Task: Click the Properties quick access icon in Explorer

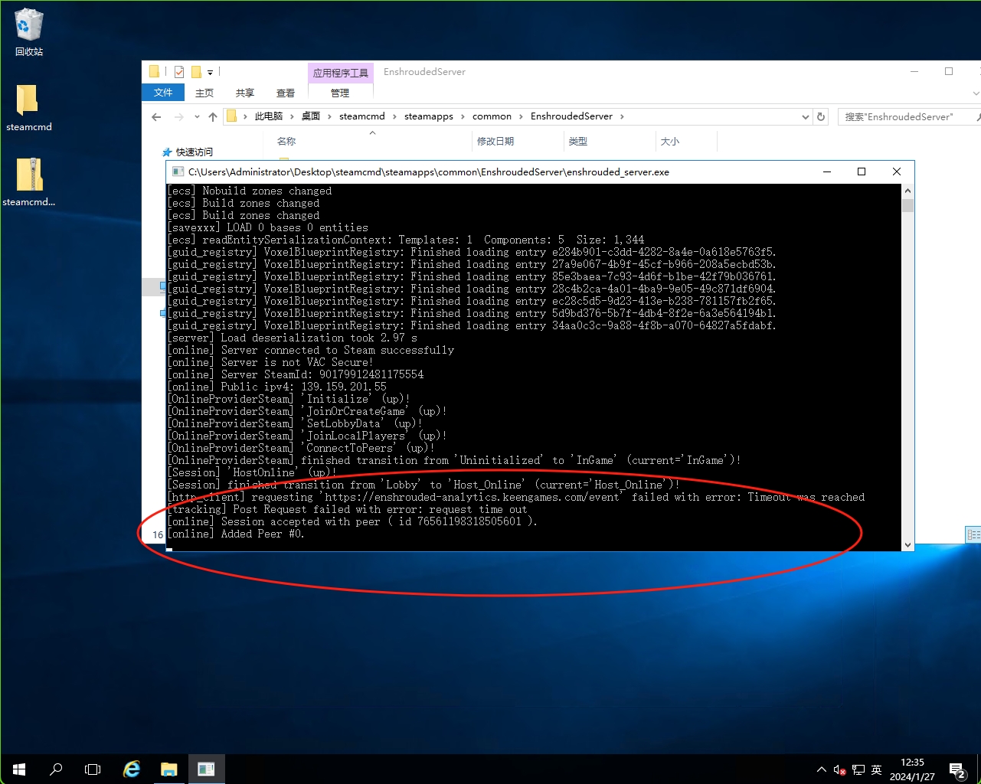Action: [179, 72]
